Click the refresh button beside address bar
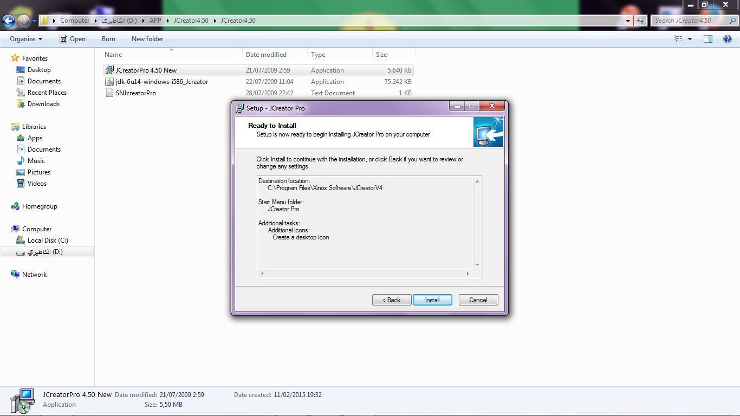 (x=641, y=21)
